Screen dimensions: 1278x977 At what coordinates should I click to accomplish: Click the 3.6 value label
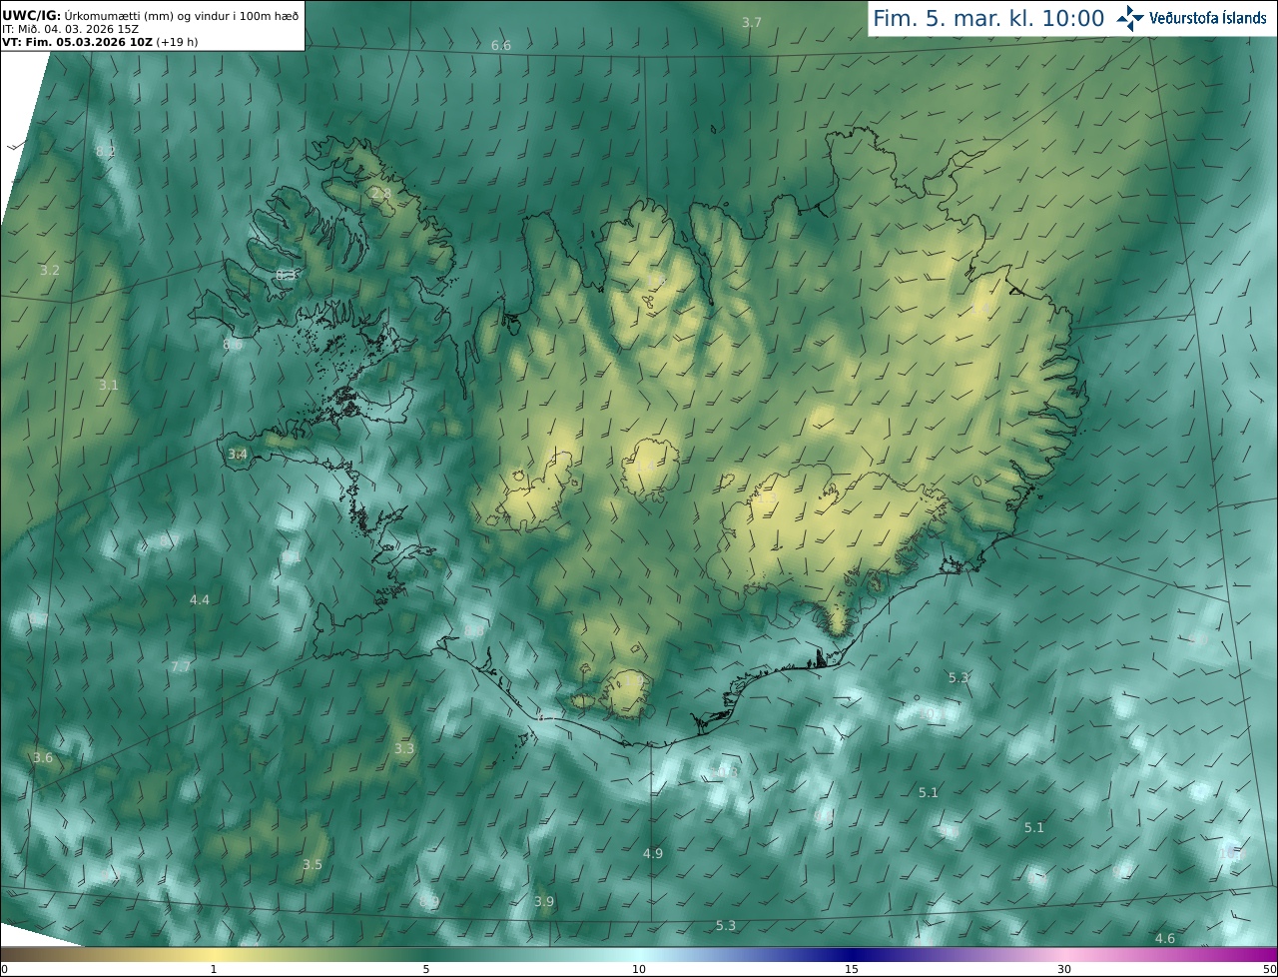43,758
